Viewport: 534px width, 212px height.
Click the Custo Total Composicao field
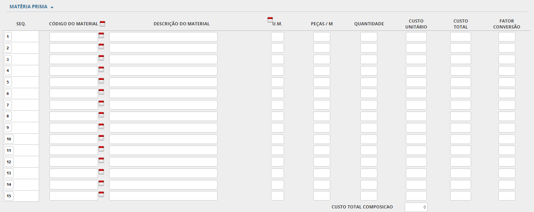416,207
